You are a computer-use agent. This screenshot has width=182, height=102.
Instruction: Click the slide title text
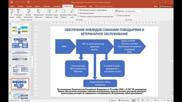tap(104, 32)
